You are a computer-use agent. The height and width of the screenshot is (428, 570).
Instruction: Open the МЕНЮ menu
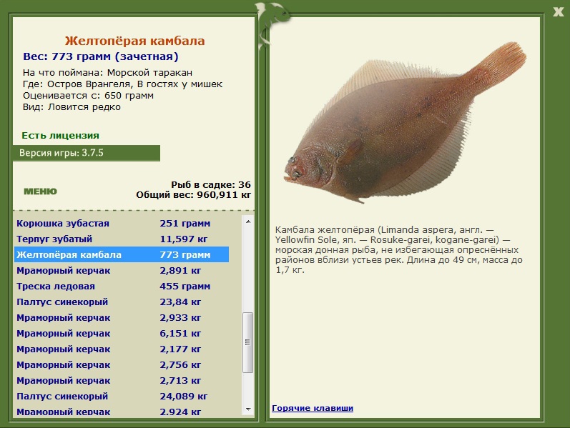[40, 191]
